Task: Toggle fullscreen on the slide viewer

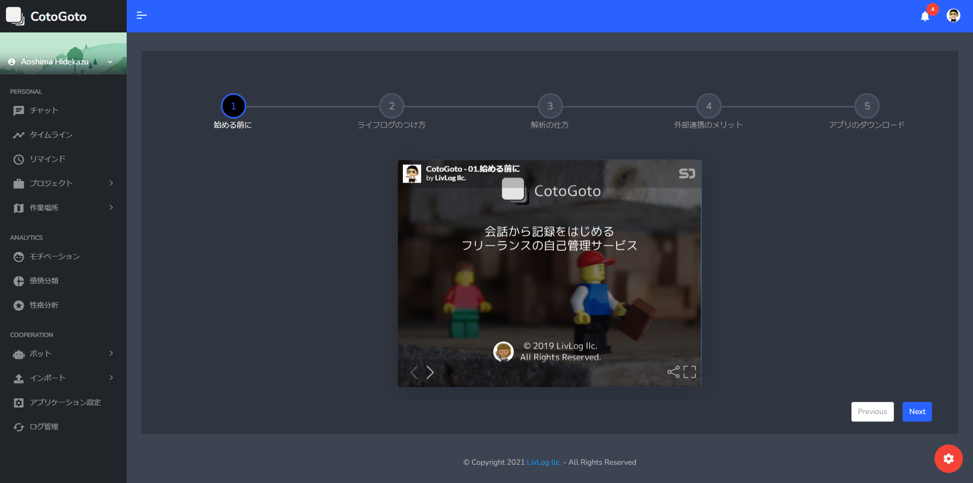Action: pyautogui.click(x=690, y=372)
